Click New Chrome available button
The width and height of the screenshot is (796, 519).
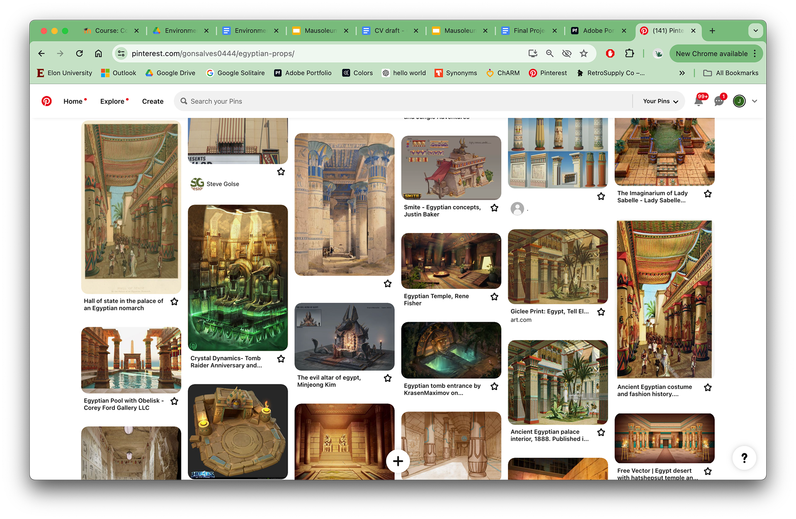(x=711, y=53)
